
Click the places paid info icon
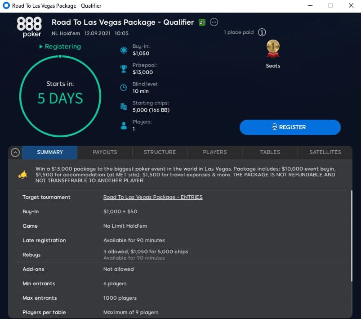pos(262,32)
